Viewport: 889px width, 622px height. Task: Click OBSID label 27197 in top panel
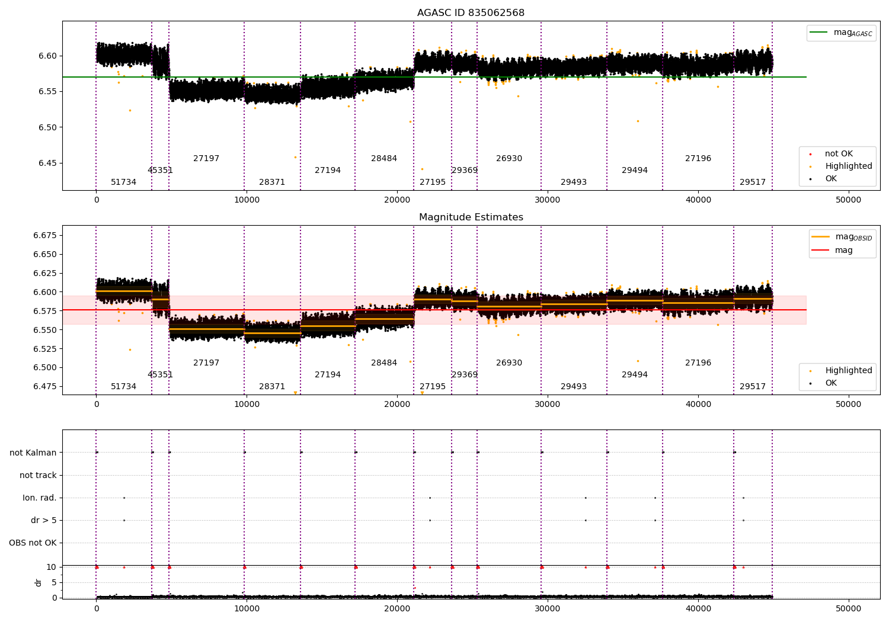pyautogui.click(x=206, y=159)
